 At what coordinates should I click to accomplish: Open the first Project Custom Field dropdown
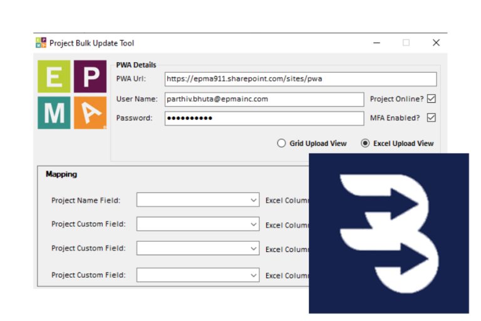(x=198, y=224)
